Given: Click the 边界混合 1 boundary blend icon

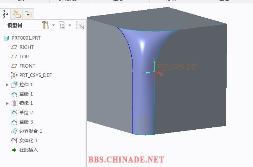Looking at the screenshot, I should [x=14, y=131].
